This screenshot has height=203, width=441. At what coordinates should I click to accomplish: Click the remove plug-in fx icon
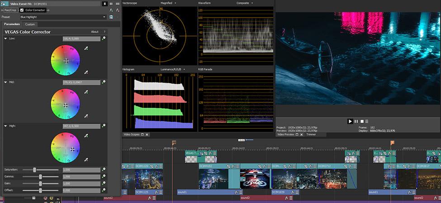[118, 10]
